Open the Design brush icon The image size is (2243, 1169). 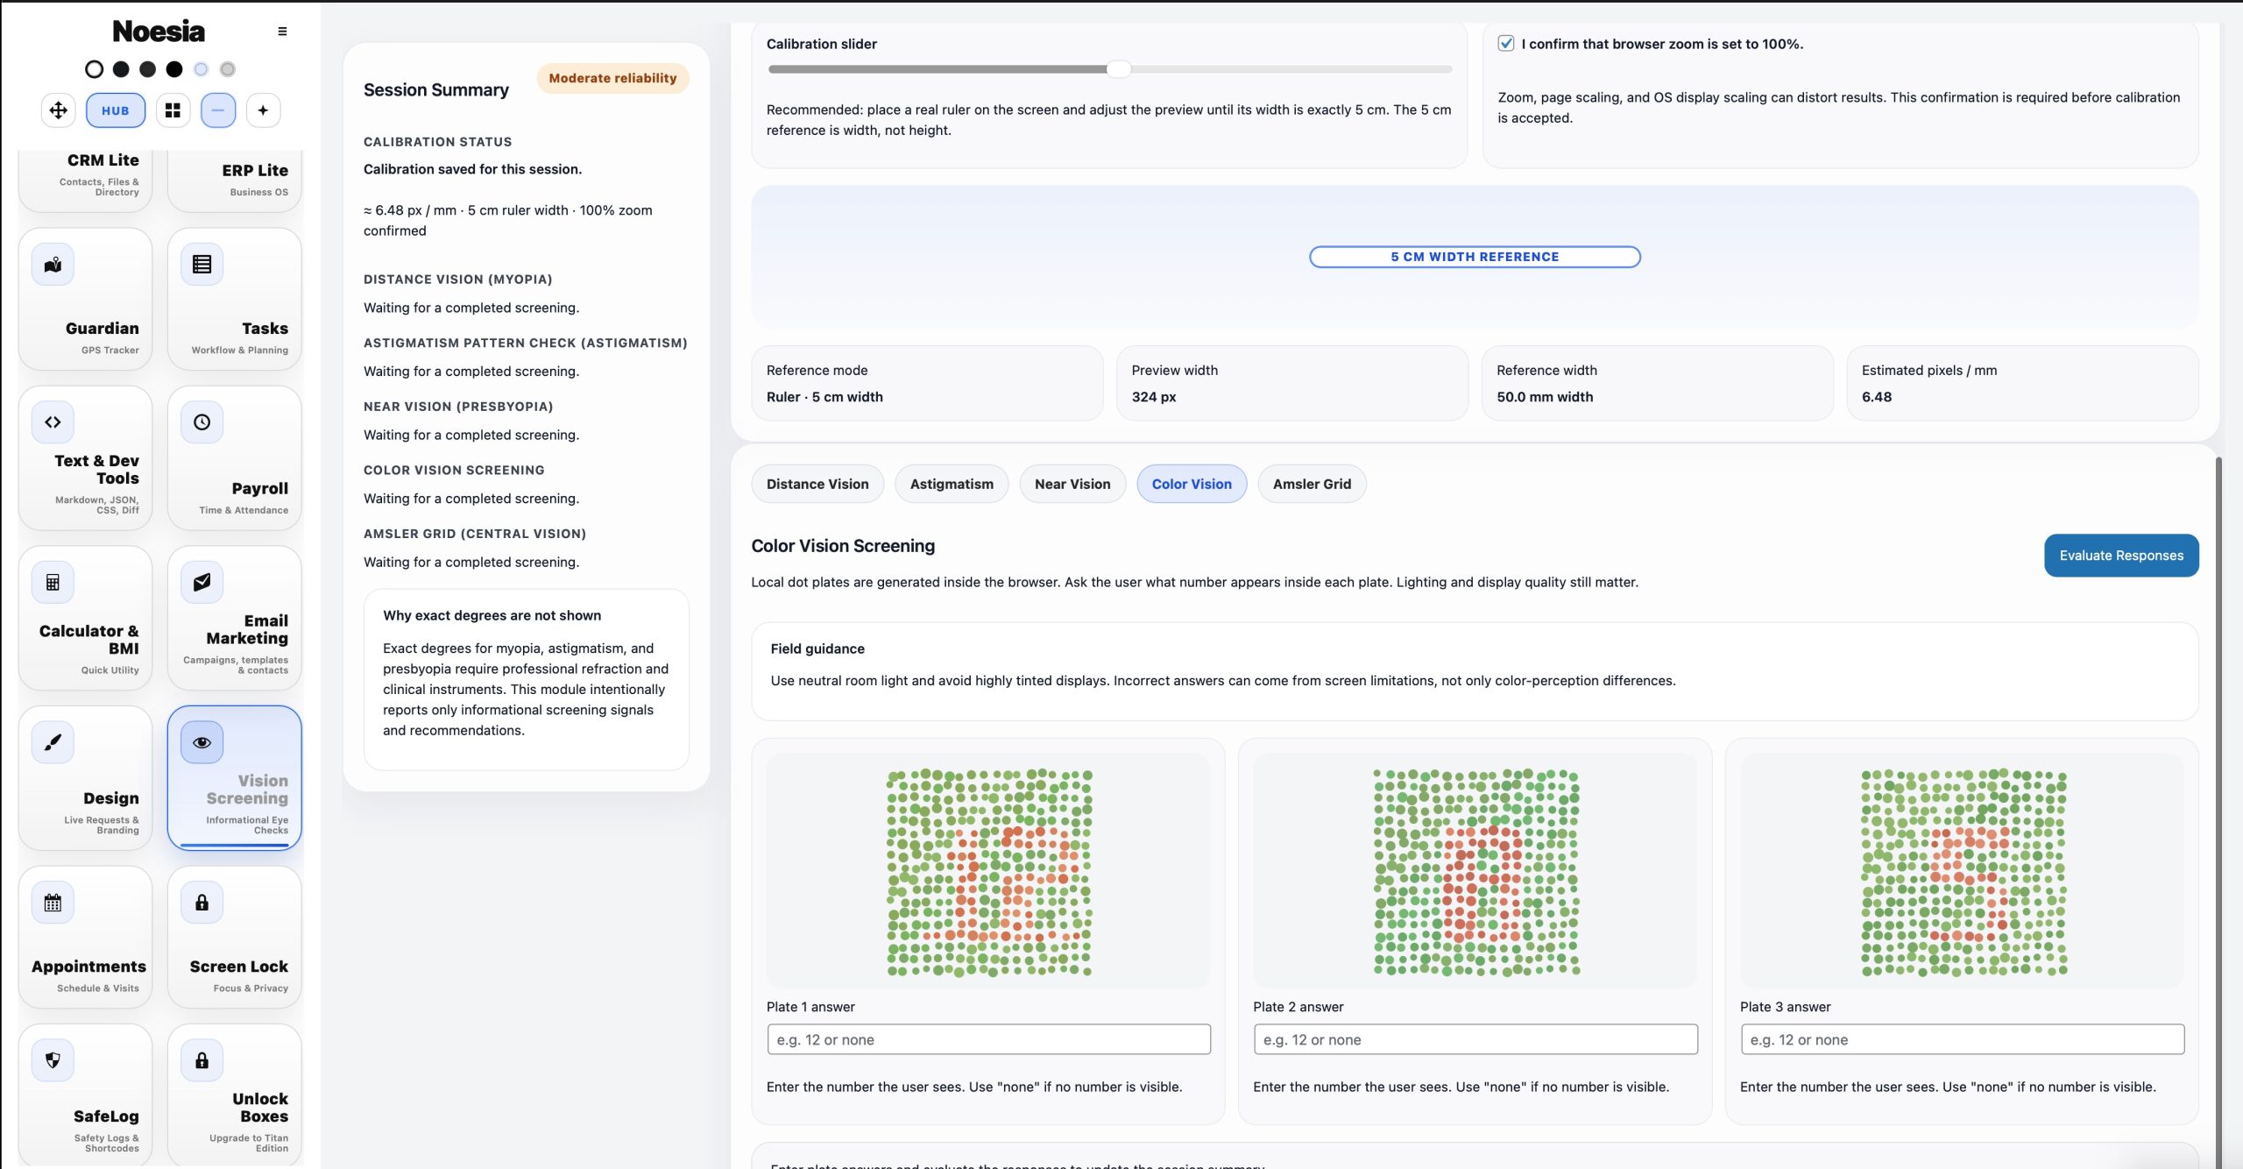click(x=53, y=743)
